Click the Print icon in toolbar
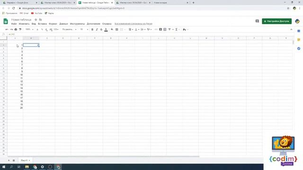303x170 pixels. tap(16, 29)
